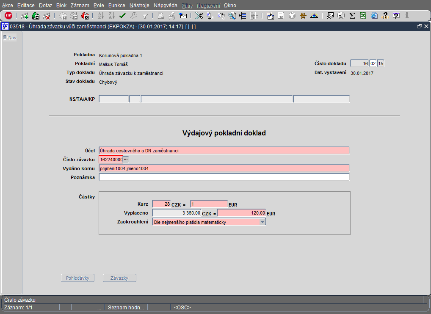
Task: Click the Číslo dokladu field showing 02
Action: coord(373,63)
